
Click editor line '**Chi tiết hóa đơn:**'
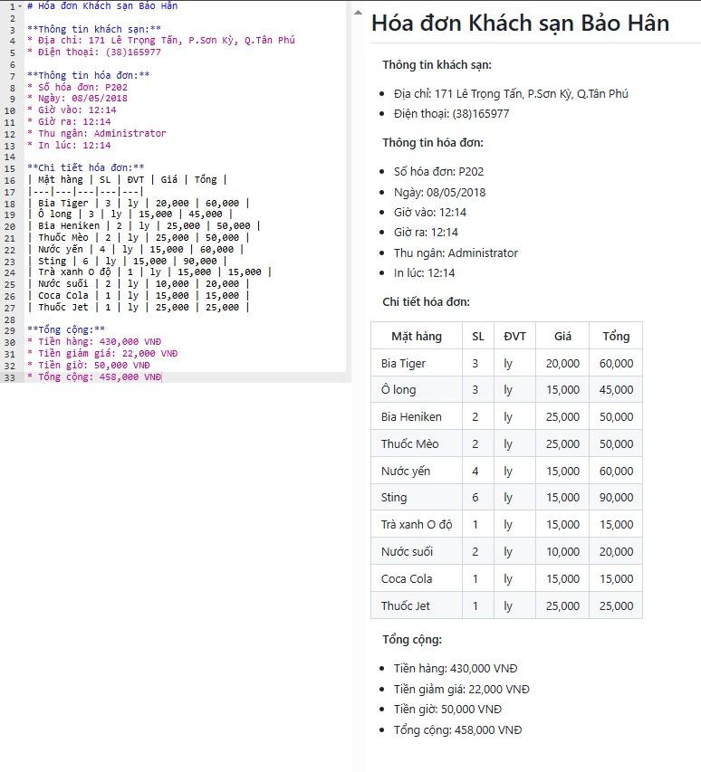pos(86,168)
